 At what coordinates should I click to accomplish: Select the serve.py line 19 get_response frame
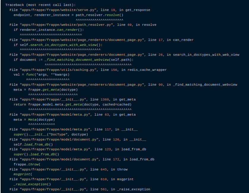click(80, 10)
